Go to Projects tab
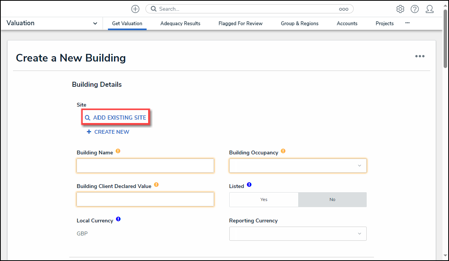 pyautogui.click(x=385, y=23)
